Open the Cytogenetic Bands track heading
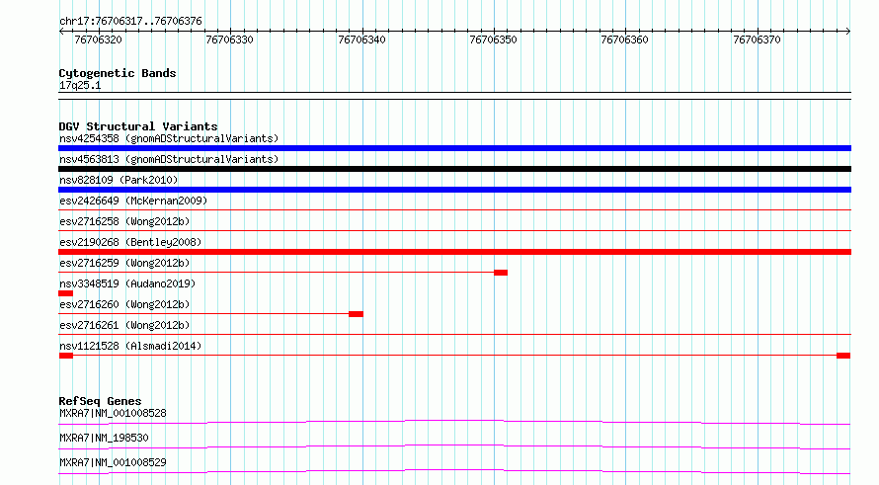The image size is (879, 485). click(118, 73)
